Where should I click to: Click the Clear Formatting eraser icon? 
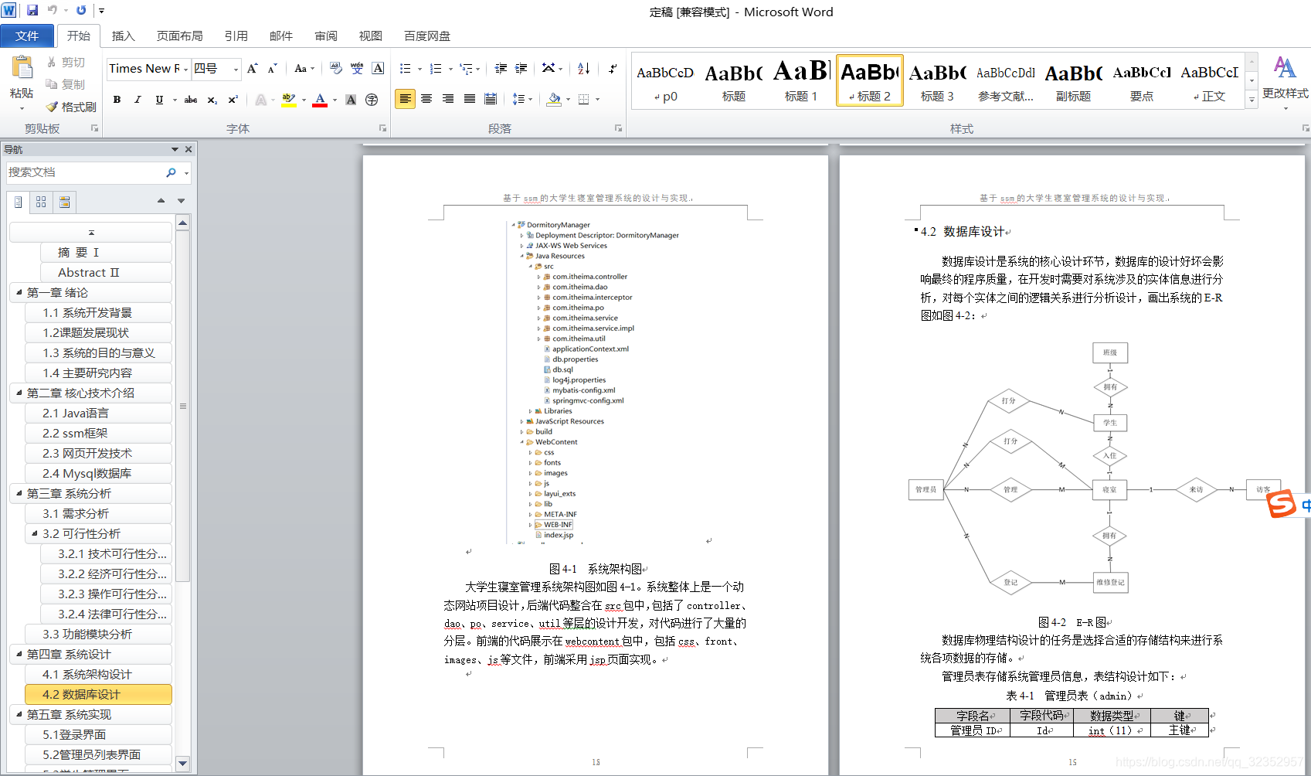[336, 69]
